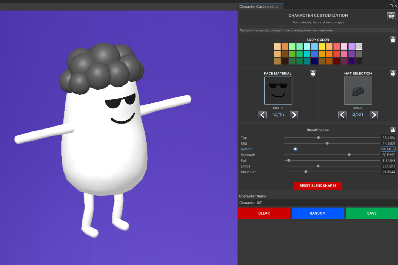Toggle the Body Color lock

click(x=393, y=39)
